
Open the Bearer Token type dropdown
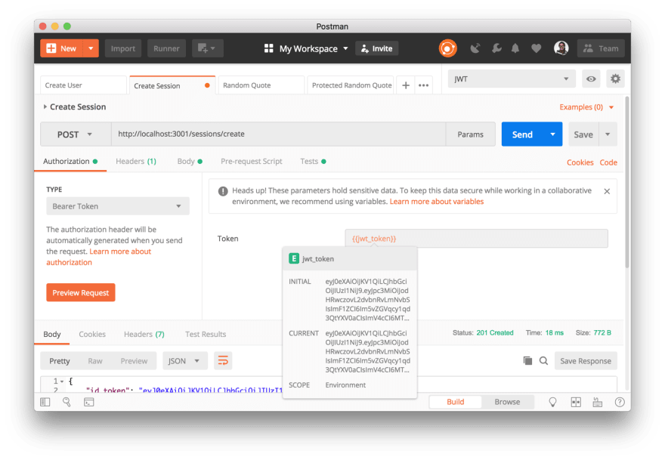point(117,205)
